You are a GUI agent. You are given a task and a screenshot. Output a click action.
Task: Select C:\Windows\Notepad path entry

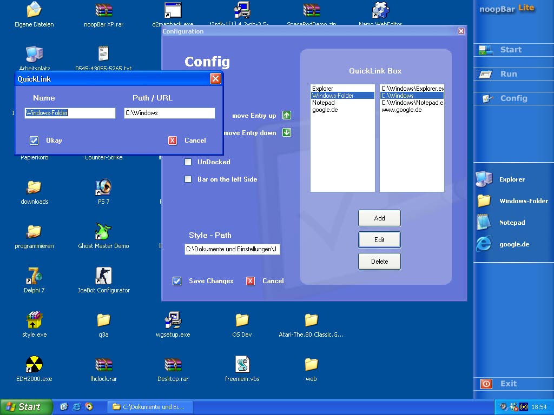pos(412,103)
